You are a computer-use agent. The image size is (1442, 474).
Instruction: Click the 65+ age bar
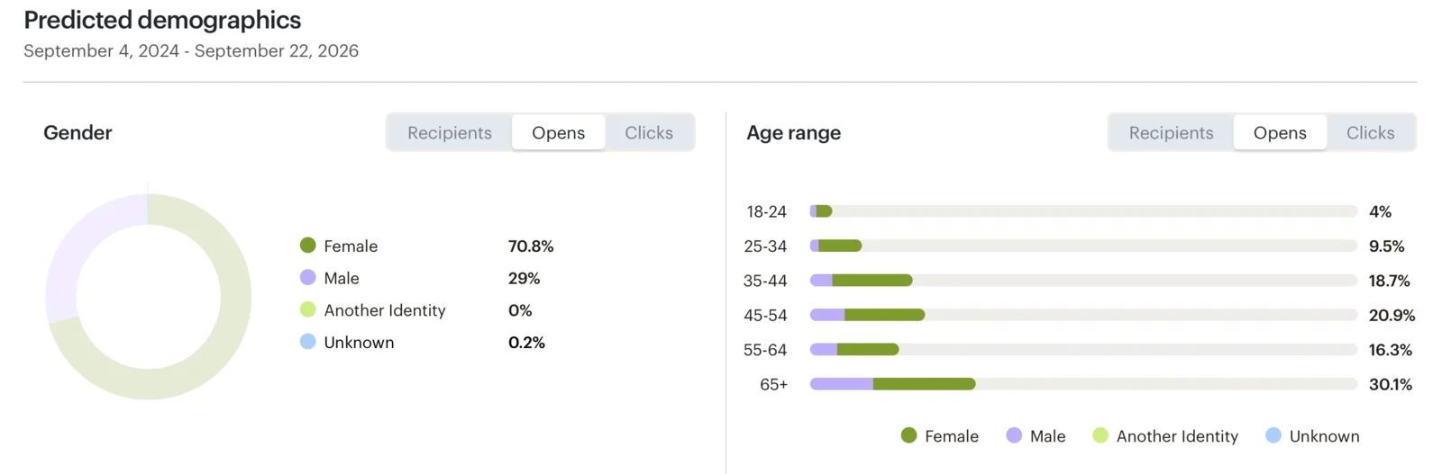point(1083,384)
